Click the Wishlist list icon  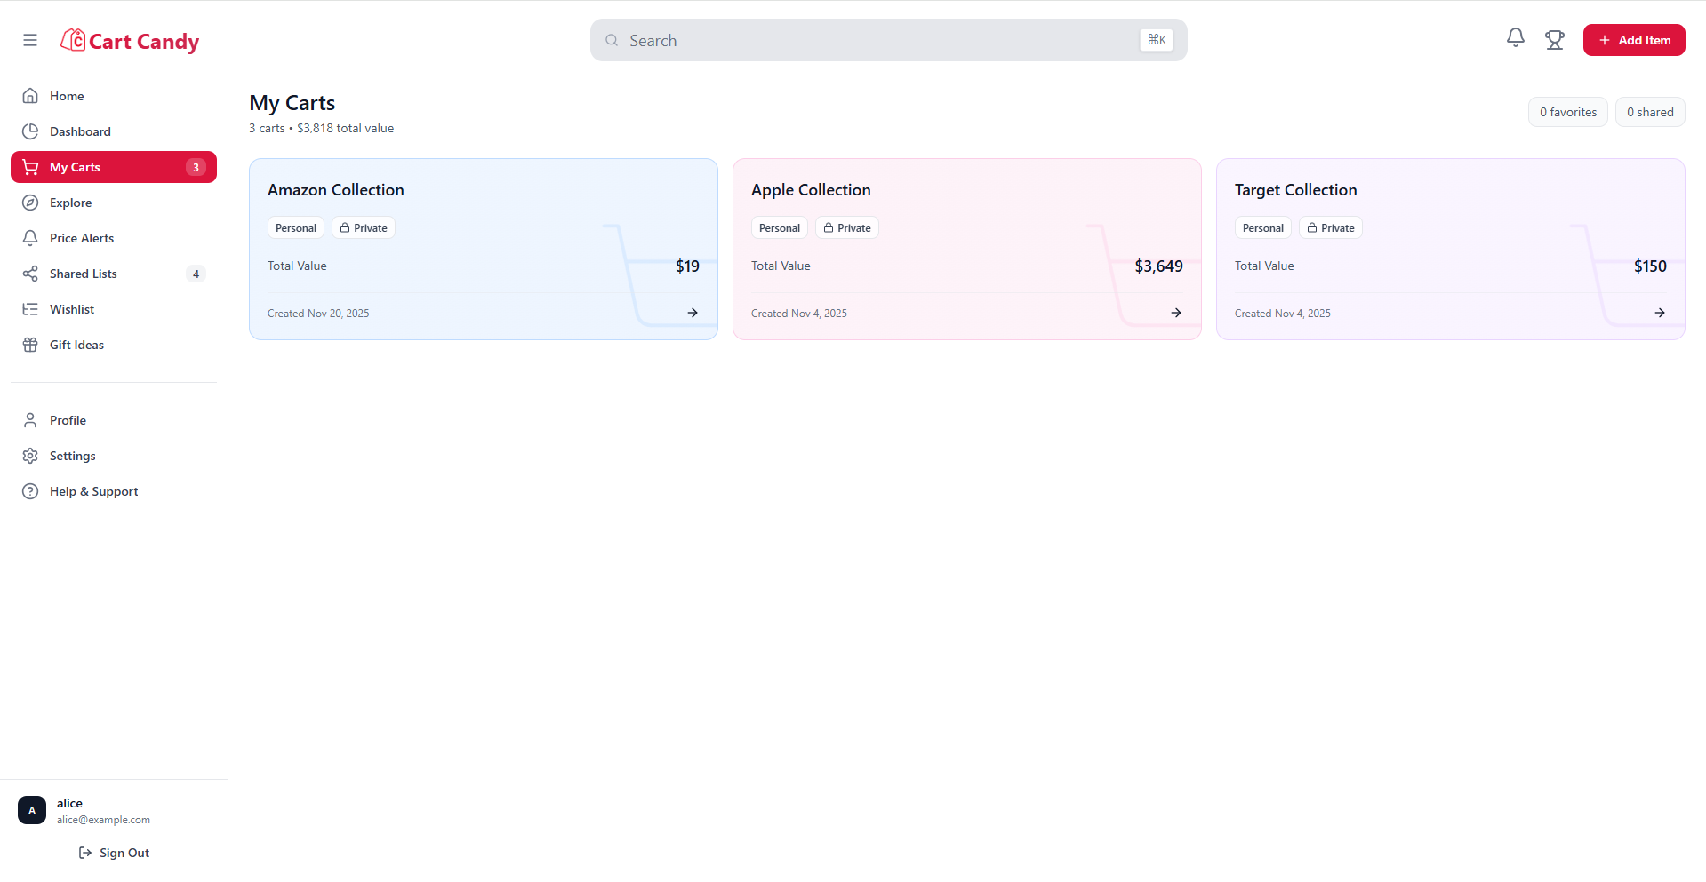click(x=30, y=308)
